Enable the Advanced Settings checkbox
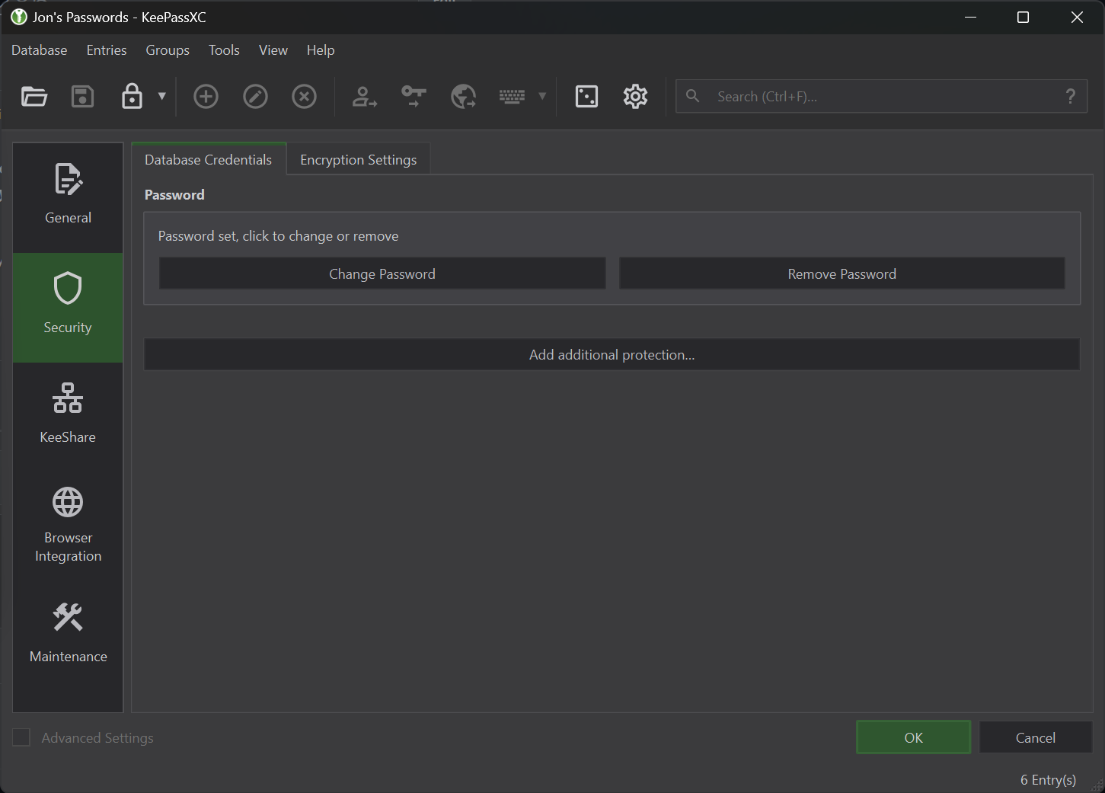 pyautogui.click(x=21, y=737)
